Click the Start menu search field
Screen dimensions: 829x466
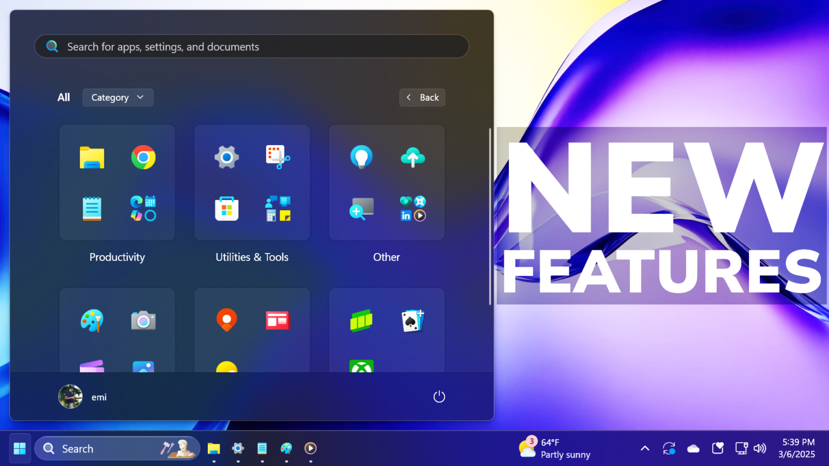pos(252,47)
